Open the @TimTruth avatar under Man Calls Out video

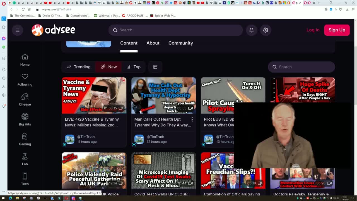tap(139, 139)
